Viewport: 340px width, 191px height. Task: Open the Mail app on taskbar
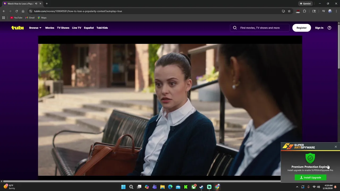(178, 187)
